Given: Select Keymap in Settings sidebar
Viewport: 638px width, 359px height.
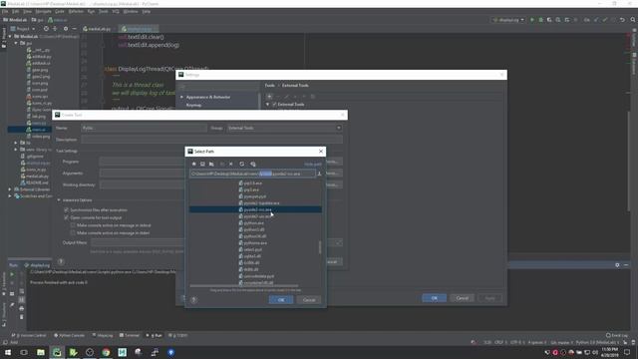Looking at the screenshot, I should pos(193,105).
